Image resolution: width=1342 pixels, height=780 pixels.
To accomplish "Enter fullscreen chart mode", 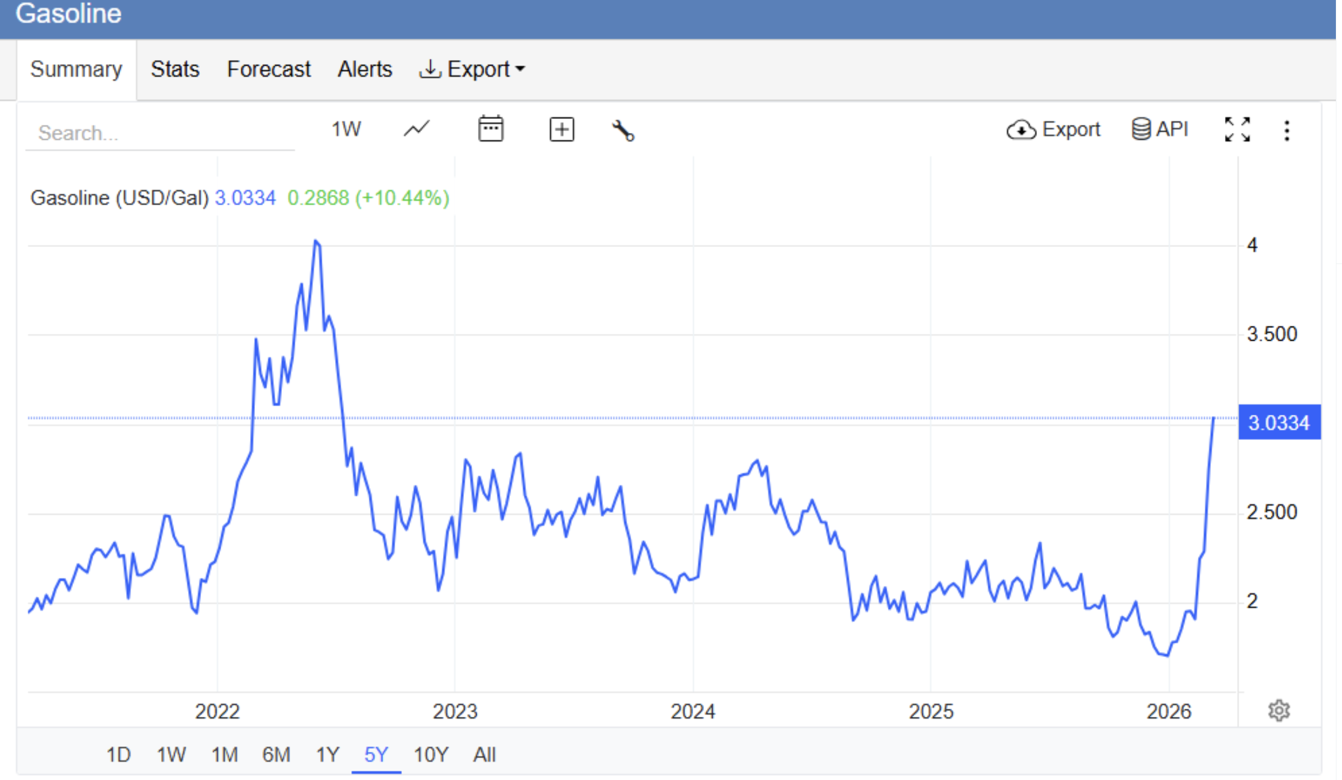I will coord(1237,130).
